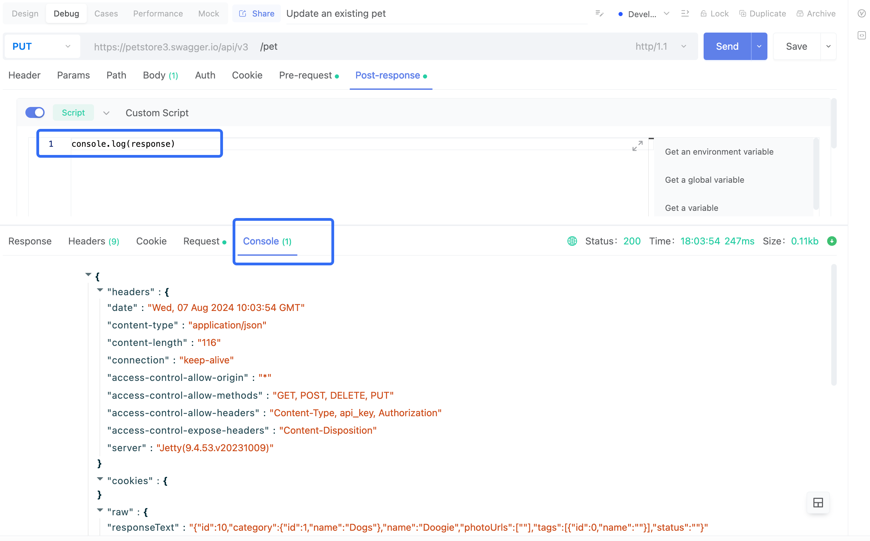The width and height of the screenshot is (870, 541).
Task: Insert 'Get a variable' snippet
Action: [x=692, y=208]
